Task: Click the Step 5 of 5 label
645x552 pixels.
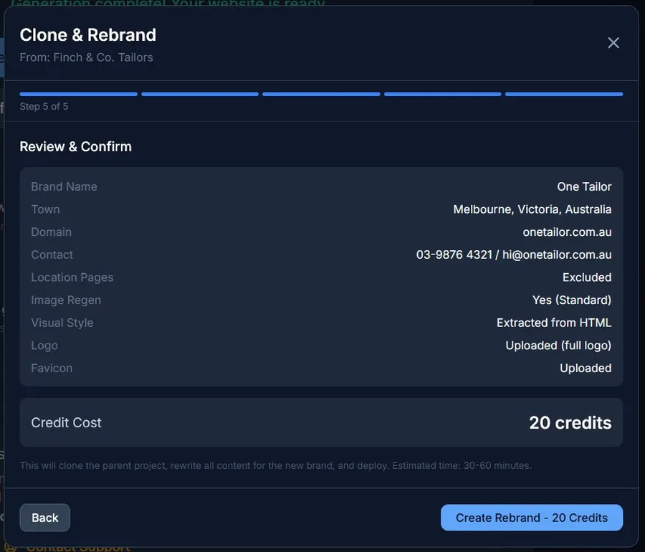Action: click(x=44, y=106)
